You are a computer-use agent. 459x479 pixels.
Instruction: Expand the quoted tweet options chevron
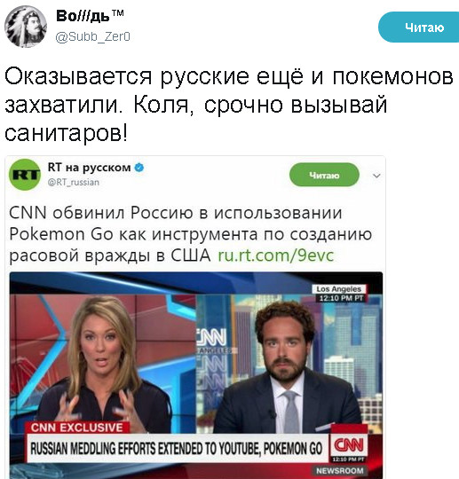click(376, 176)
